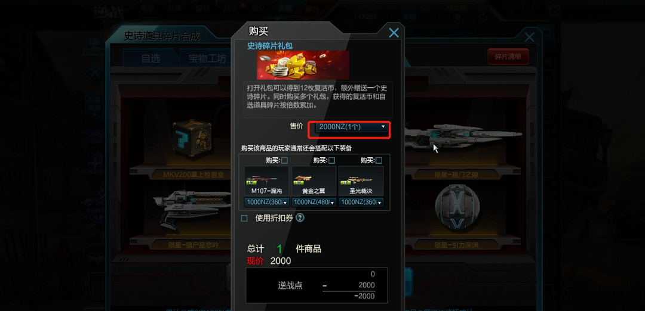Switch to the 宝物工坊 tab
Viewport: 645px width, 311px height.
click(x=207, y=58)
